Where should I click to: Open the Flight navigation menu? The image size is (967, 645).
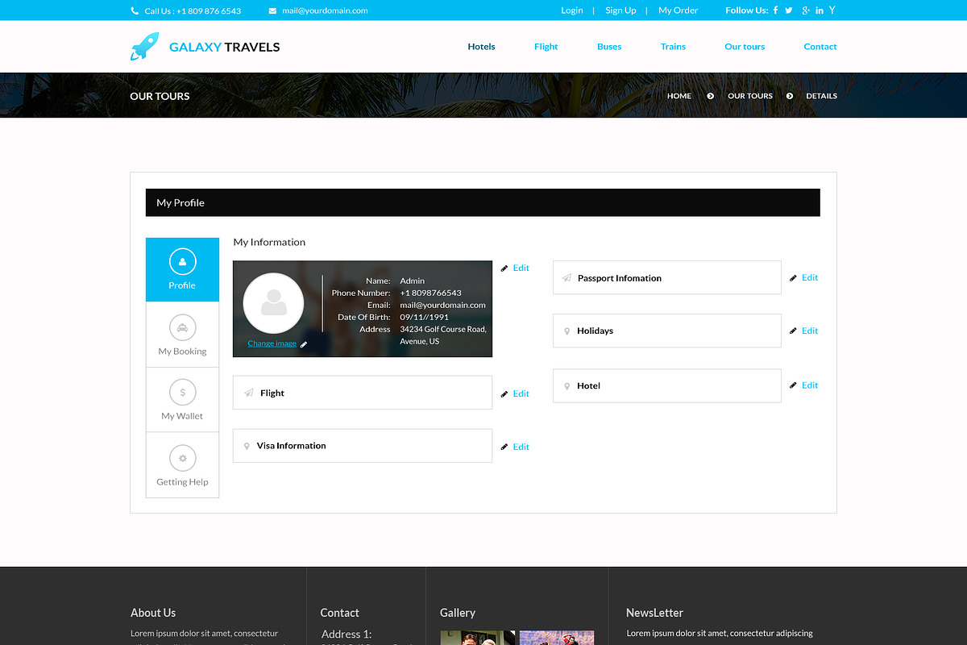[x=546, y=47]
